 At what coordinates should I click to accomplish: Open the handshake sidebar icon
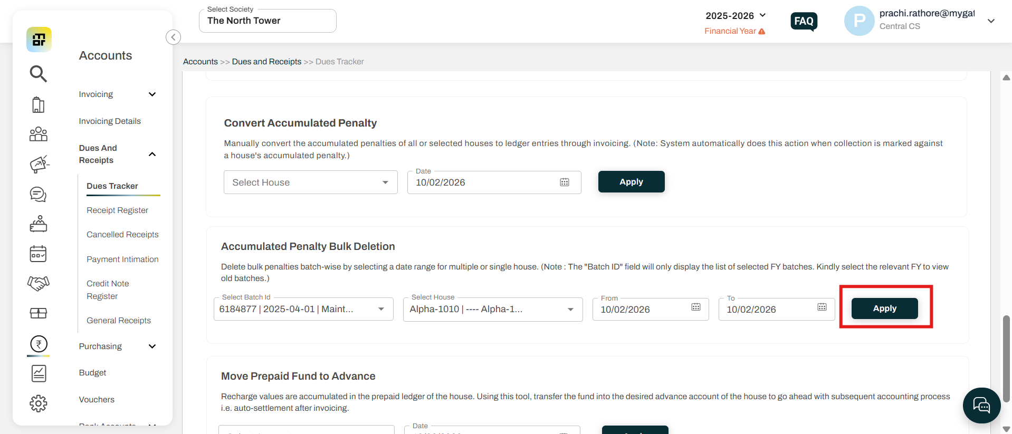tap(38, 284)
